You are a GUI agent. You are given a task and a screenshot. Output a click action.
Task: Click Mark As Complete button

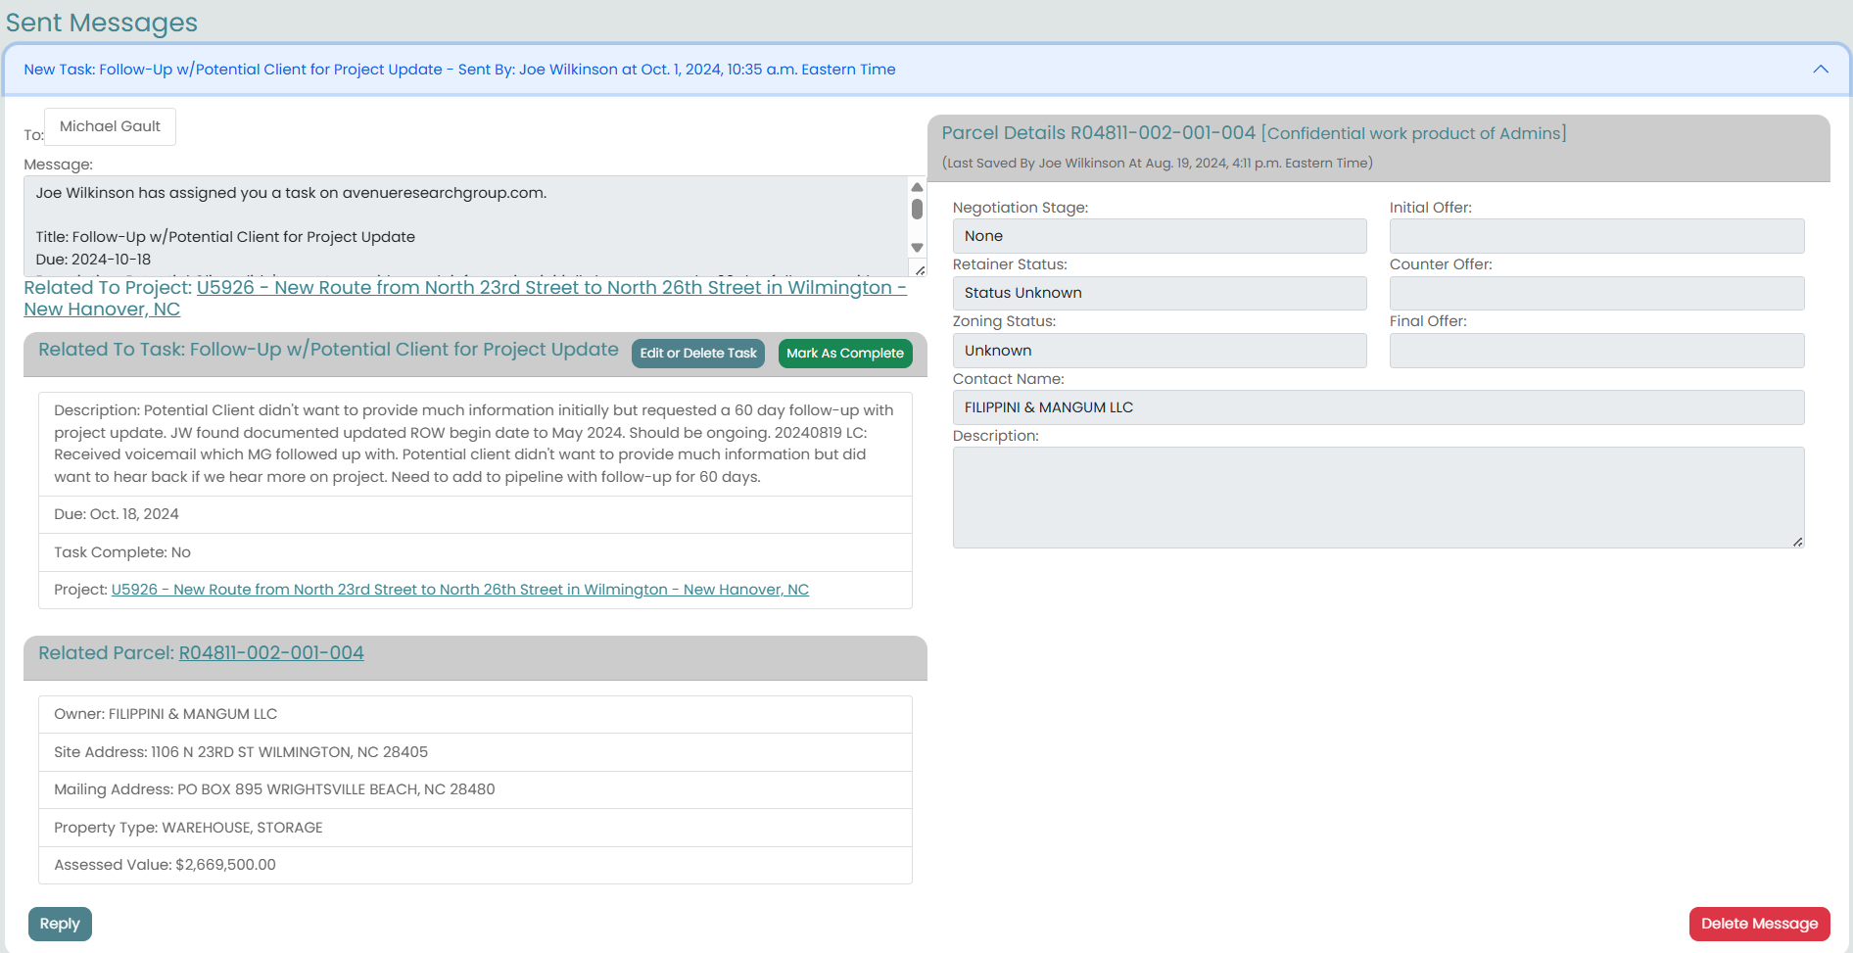pos(845,354)
